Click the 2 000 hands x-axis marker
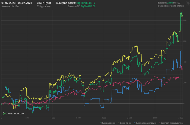This screenshot has height=125, width=190. pyautogui.click(x=103, y=118)
